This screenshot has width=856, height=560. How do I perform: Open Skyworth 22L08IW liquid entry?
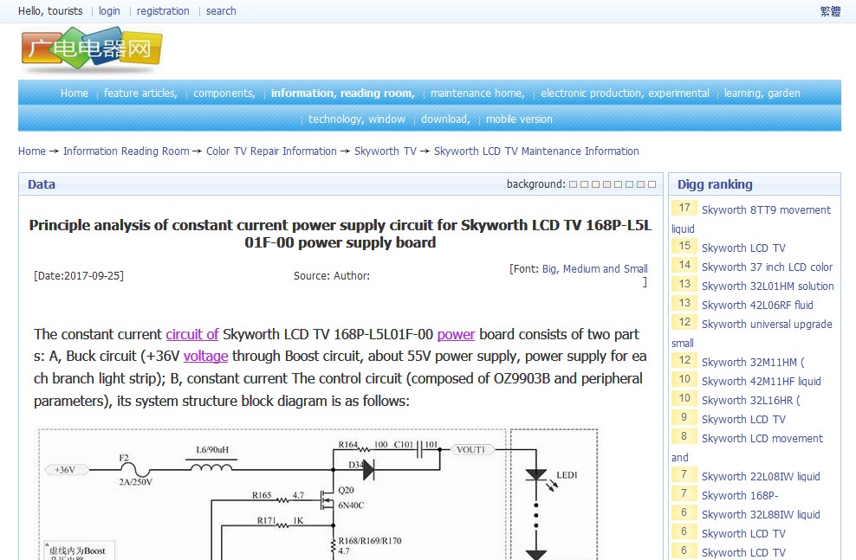(x=761, y=477)
